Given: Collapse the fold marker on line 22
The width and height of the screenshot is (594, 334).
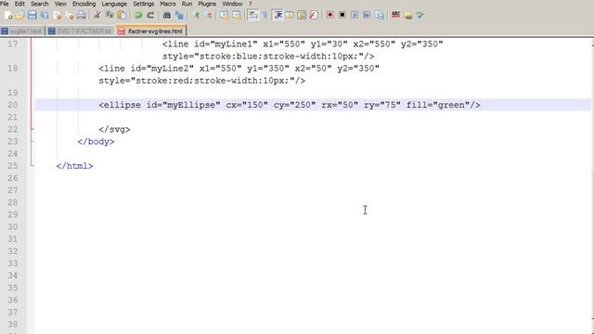Looking at the screenshot, I should 32,129.
